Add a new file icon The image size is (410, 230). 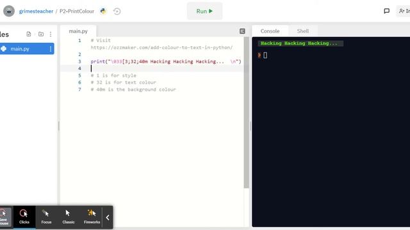[29, 34]
